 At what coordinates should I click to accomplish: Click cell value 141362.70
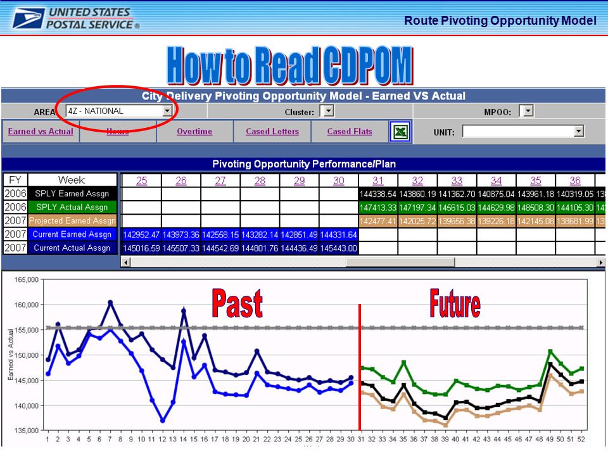(457, 194)
